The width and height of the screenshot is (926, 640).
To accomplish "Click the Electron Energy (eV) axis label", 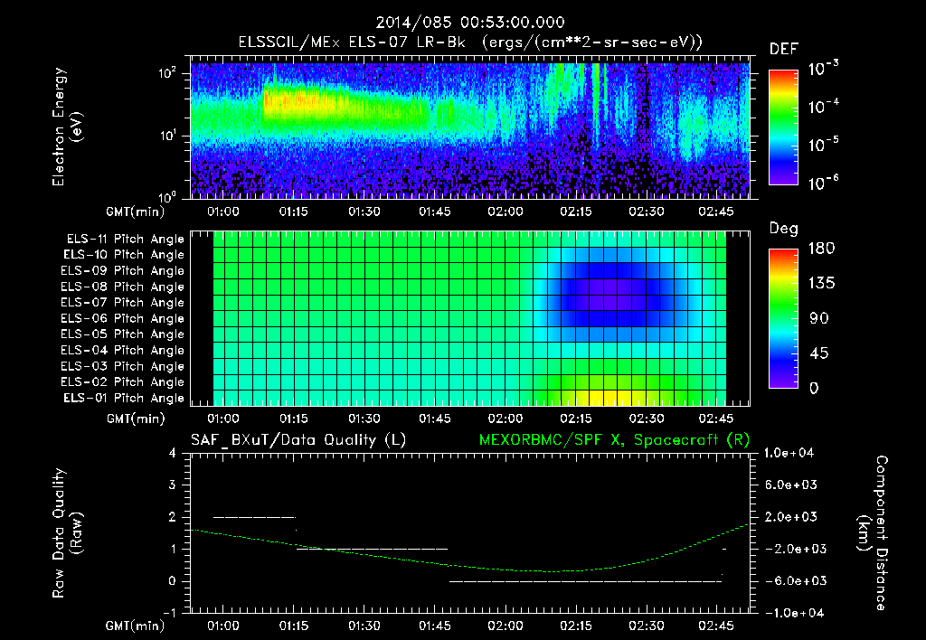I will pos(67,127).
